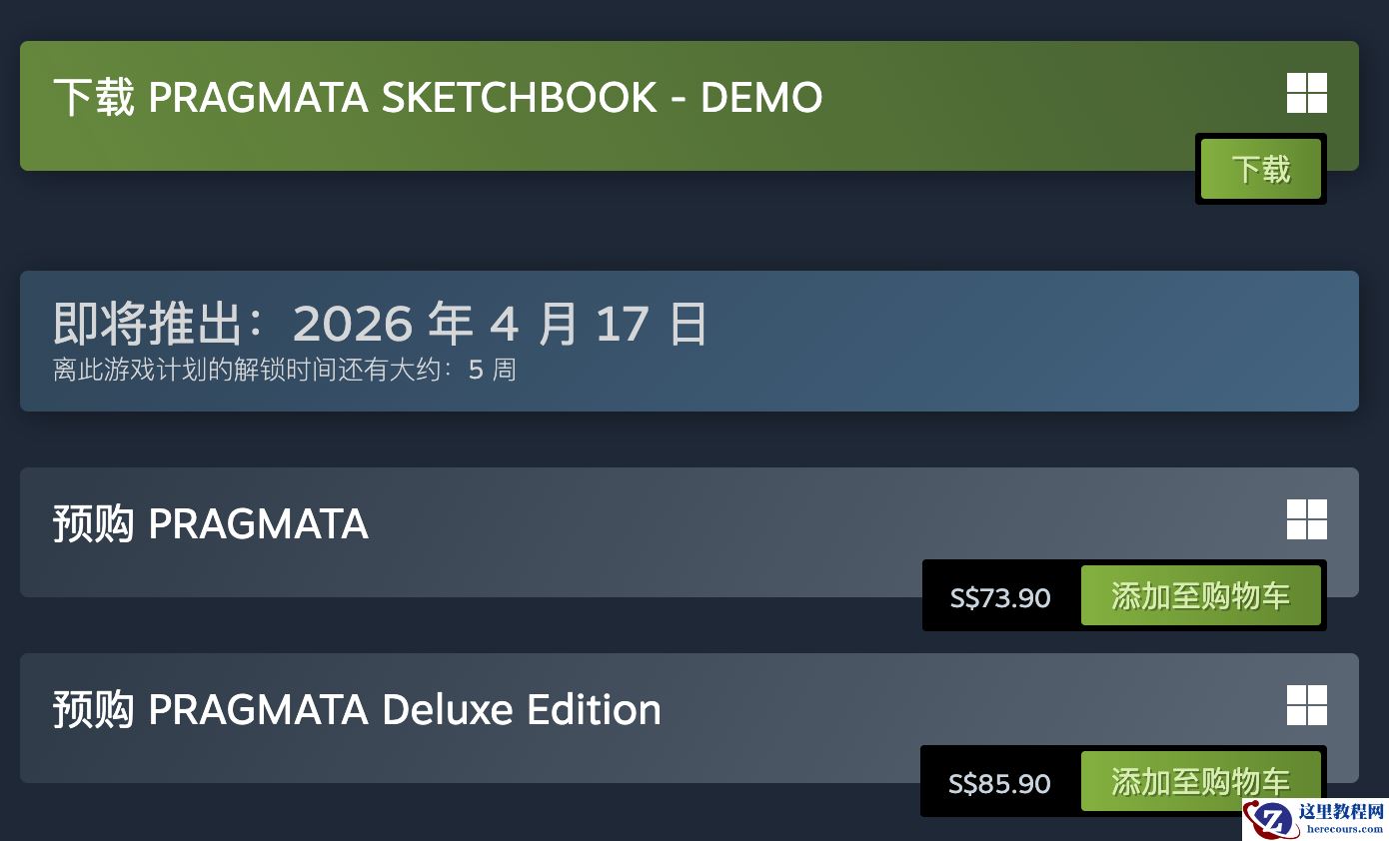Image resolution: width=1389 pixels, height=841 pixels.
Task: Click the 离此游戏计划的解锁时间还有大约 countdown text
Action: point(246,371)
